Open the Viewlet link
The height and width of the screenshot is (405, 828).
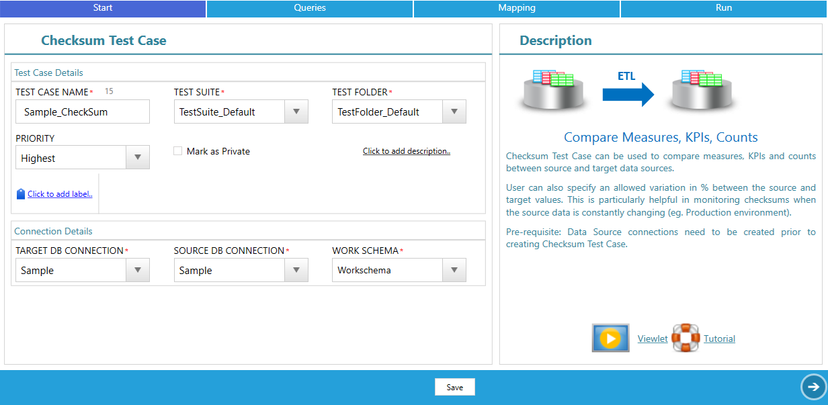653,339
